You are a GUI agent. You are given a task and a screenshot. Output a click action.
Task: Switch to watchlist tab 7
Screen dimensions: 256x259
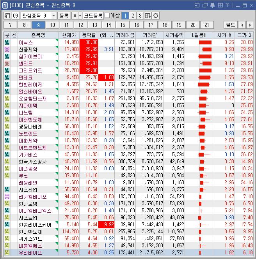click(10, 25)
